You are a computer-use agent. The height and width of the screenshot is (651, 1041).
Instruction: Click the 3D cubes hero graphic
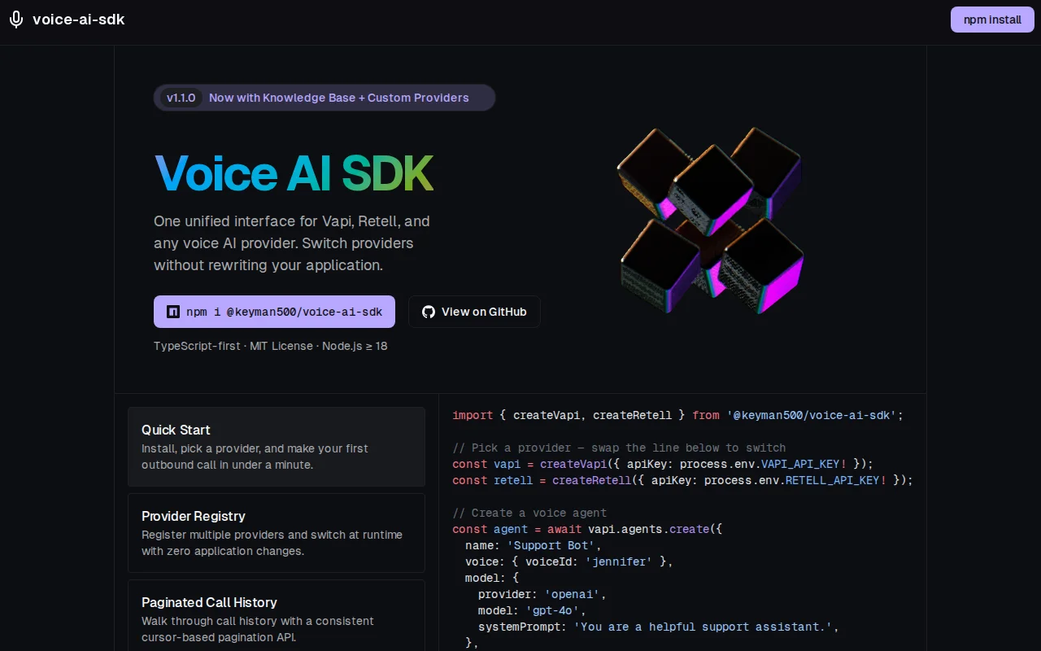coord(710,222)
